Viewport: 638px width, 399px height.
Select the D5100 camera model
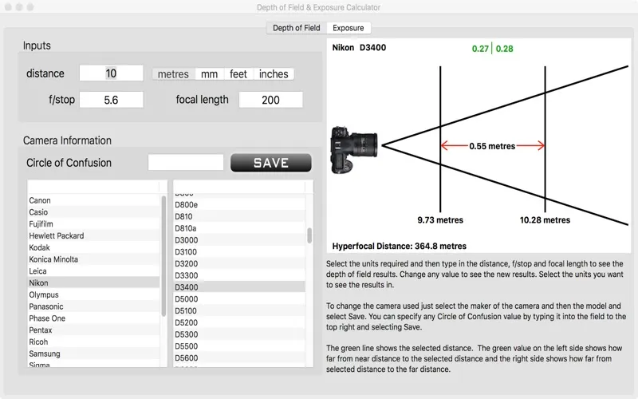click(x=239, y=311)
